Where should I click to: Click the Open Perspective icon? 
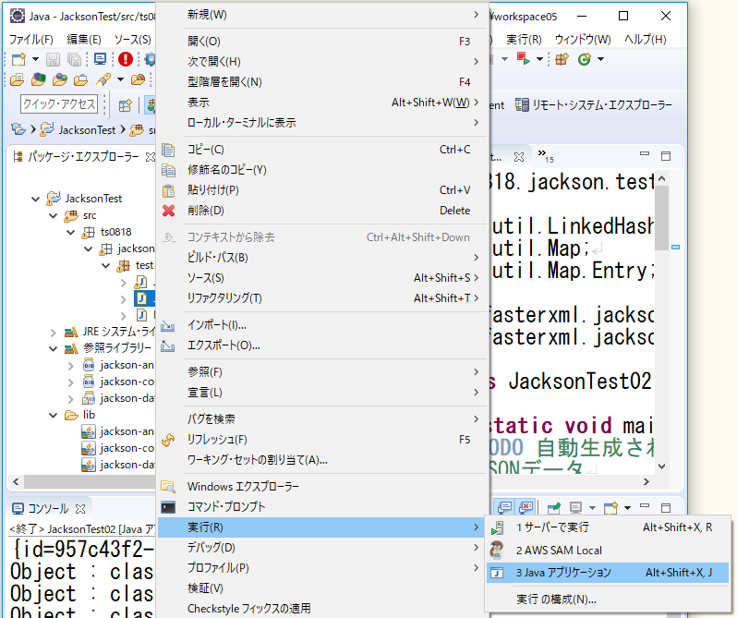(125, 105)
